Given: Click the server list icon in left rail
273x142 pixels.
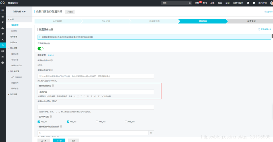Looking at the screenshot, I should [x=3, y=17].
